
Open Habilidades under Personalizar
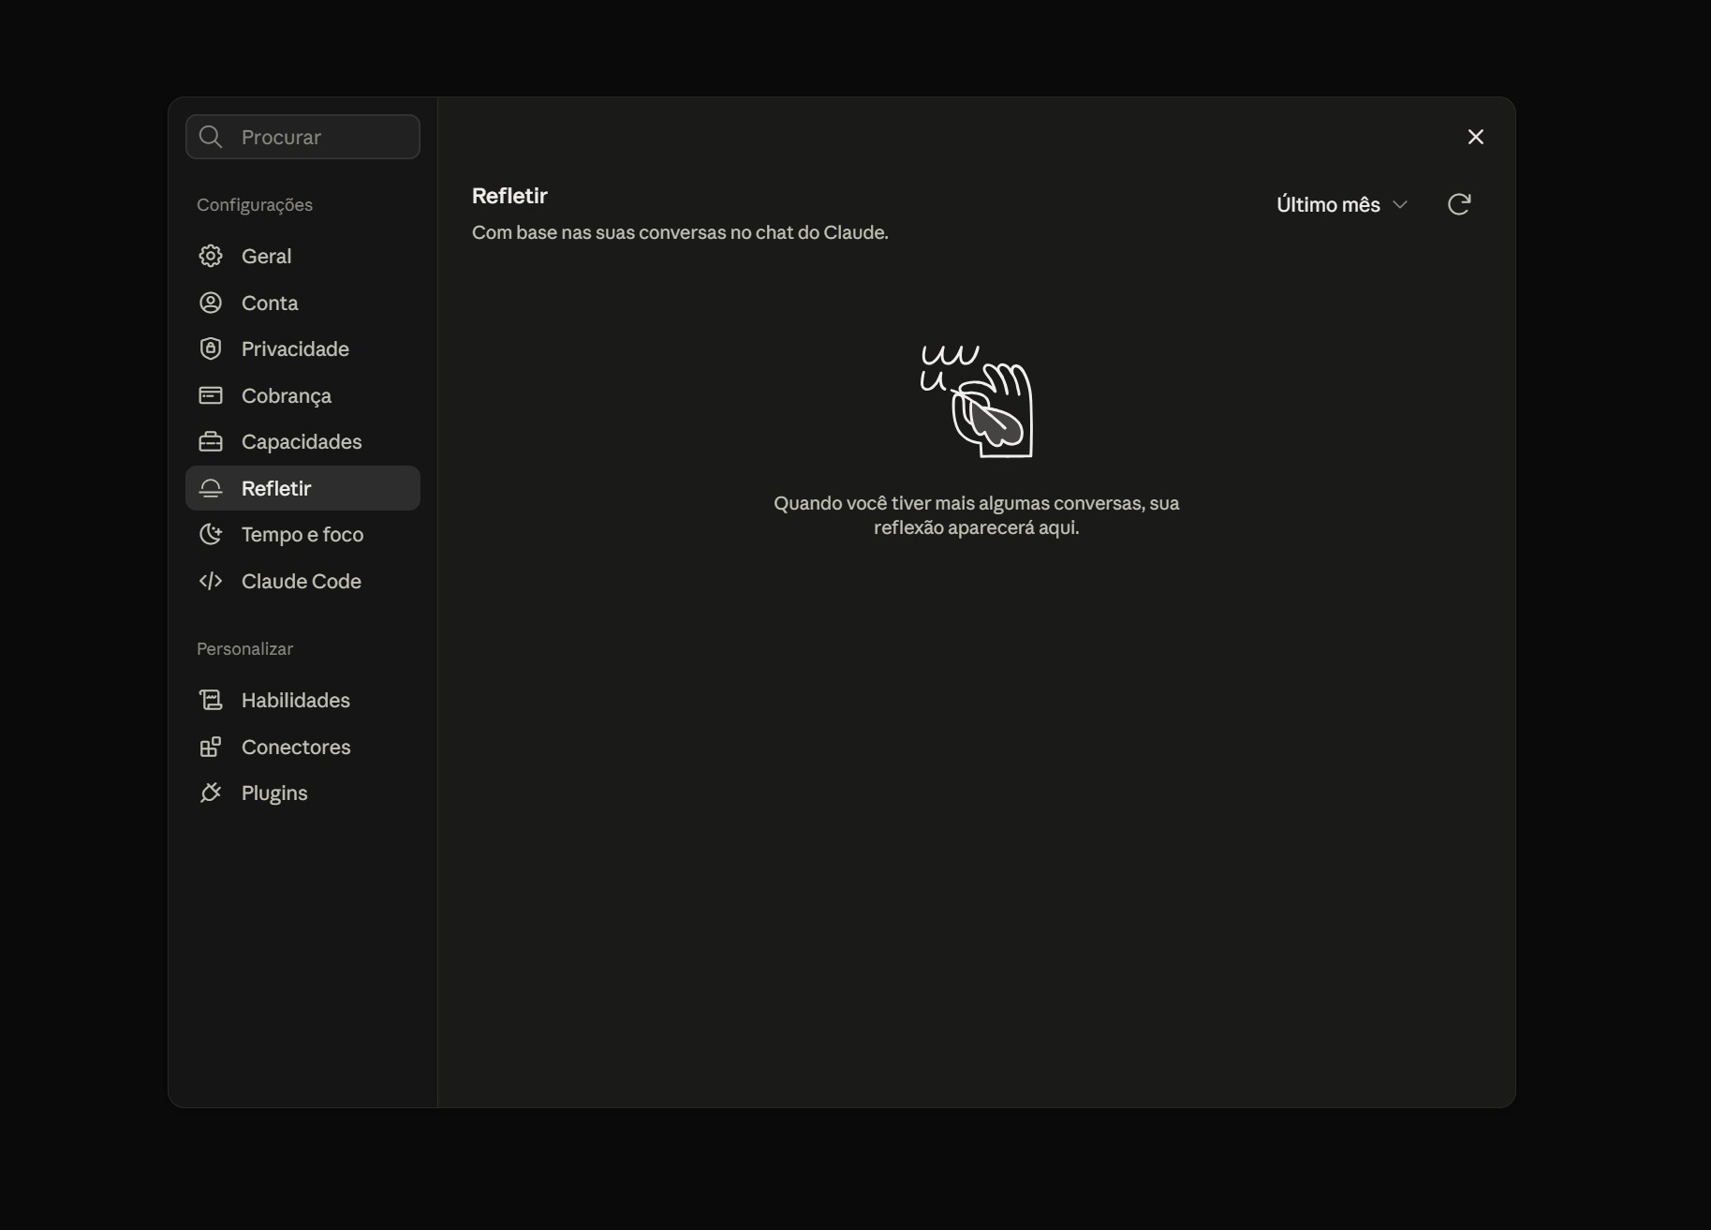[302, 700]
